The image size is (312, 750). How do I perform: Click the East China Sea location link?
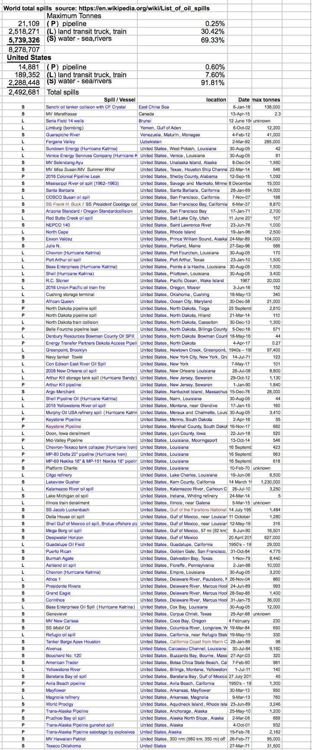coord(154,107)
